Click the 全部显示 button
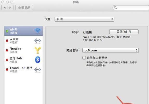Screen dimensions: 149x104 point(24,8)
